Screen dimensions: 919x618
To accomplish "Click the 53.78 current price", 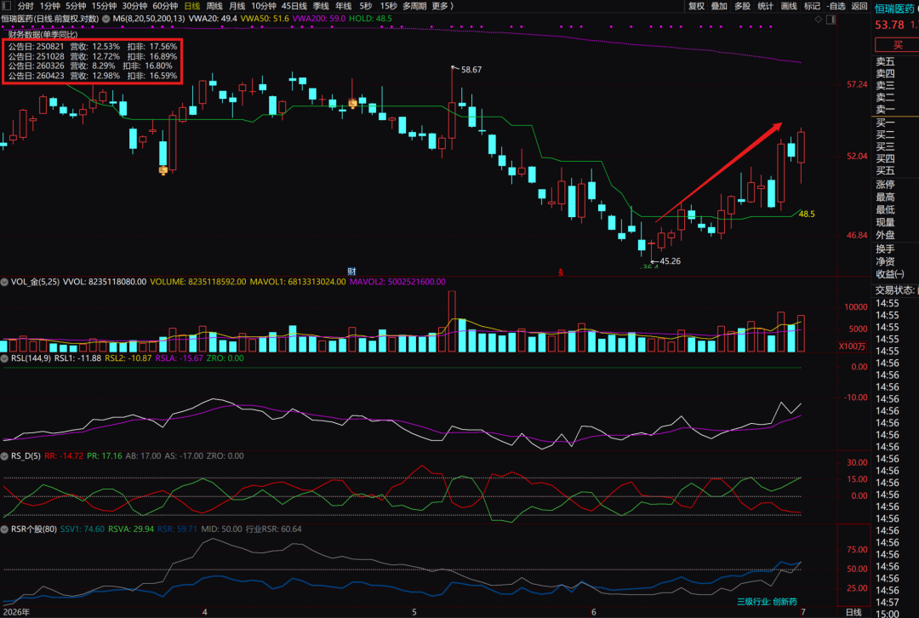I will (890, 25).
